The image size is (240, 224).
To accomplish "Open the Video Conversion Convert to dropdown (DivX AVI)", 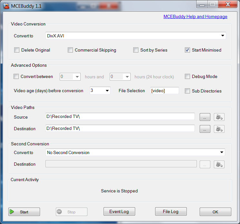I will [135, 36].
